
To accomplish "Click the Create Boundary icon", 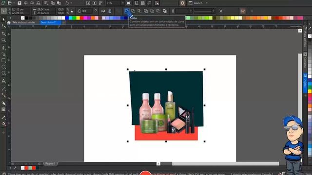I will (x=165, y=11).
